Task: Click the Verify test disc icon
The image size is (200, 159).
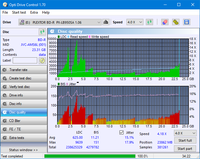Action: 5,87
